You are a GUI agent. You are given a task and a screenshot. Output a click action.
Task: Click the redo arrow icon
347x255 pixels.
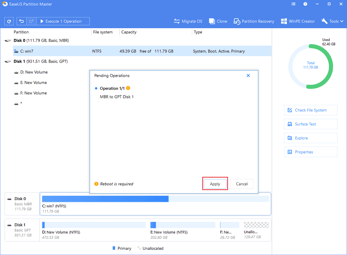point(31,21)
